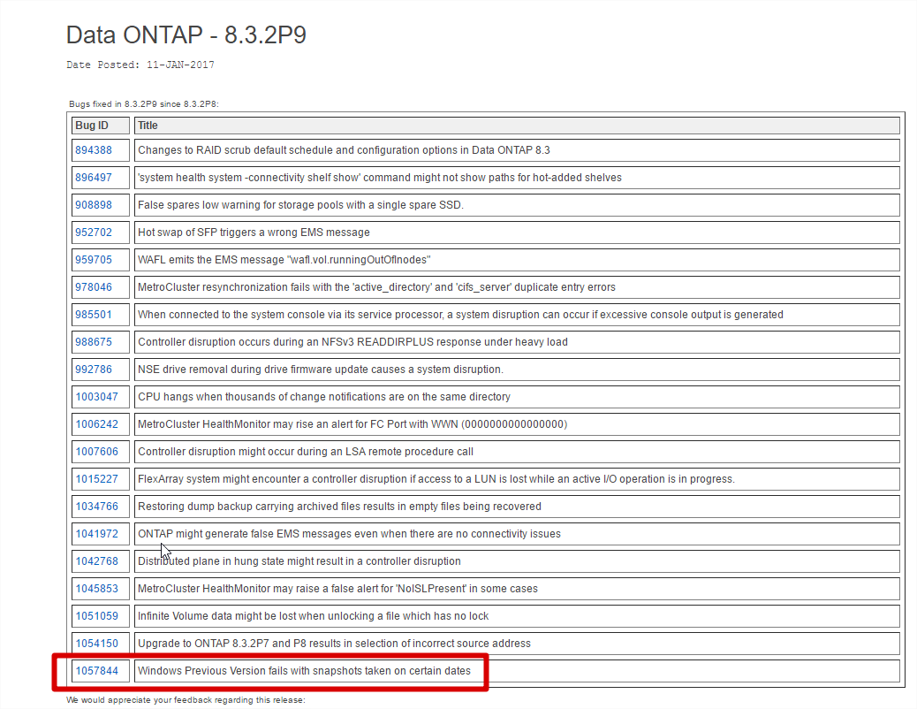Screen dimensions: 917x709
Task: Select FlexArray system LUN disruption title
Action: tap(436, 479)
